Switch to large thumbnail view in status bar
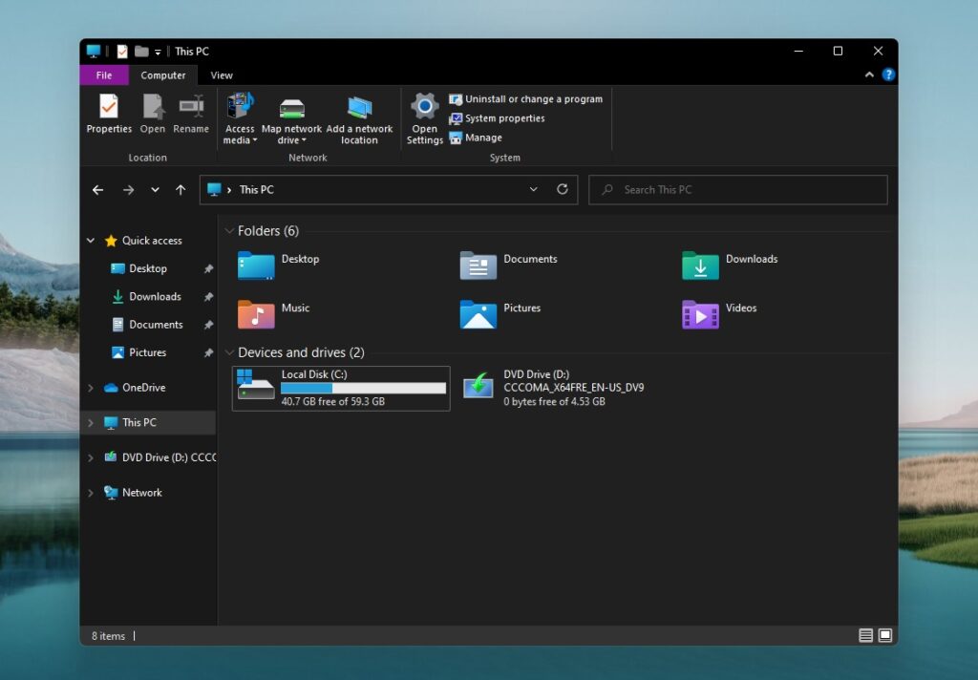978x680 pixels. point(886,634)
